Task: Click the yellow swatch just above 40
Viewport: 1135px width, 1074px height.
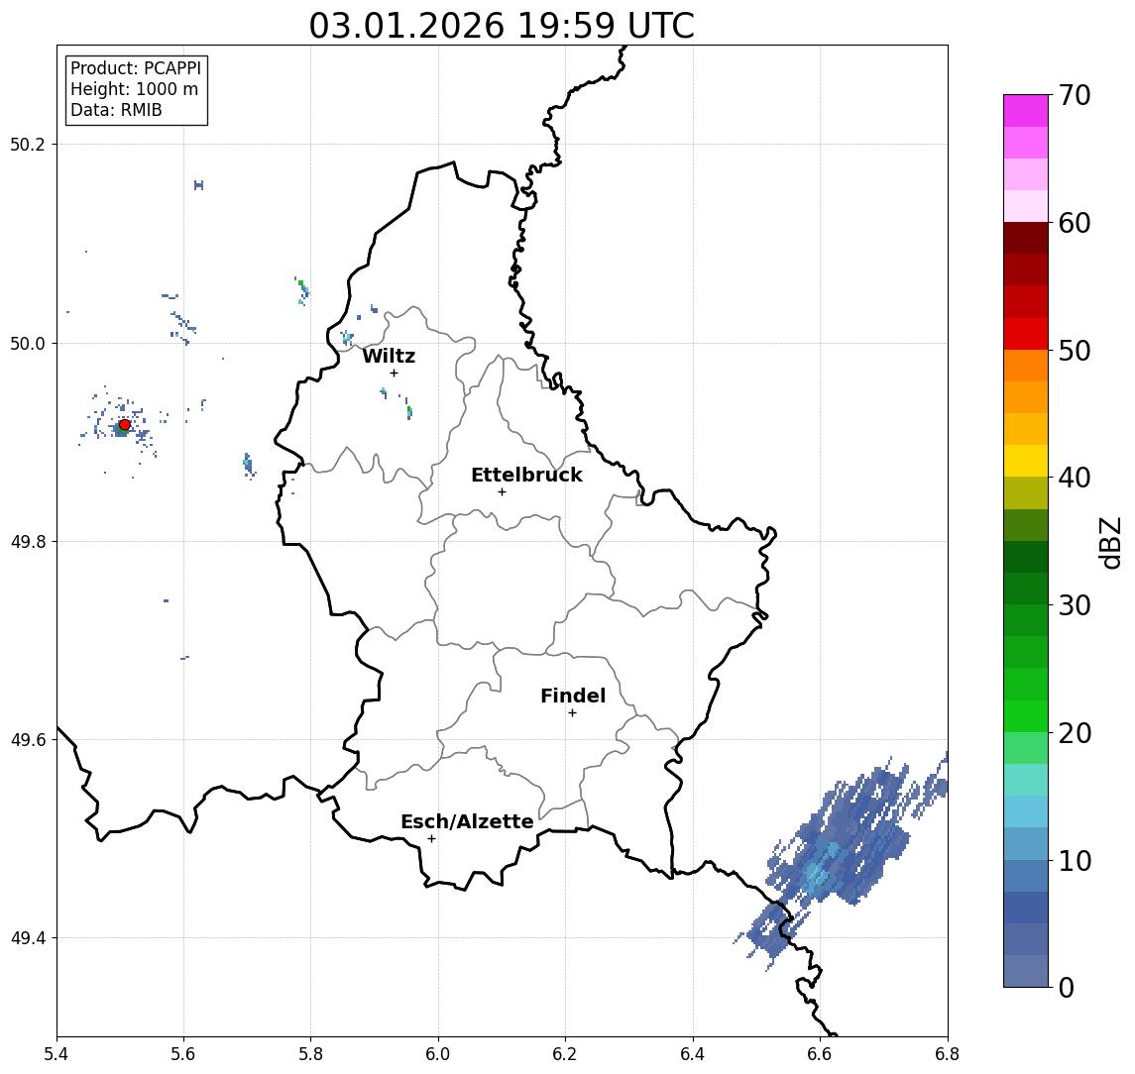Action: pos(1026,461)
